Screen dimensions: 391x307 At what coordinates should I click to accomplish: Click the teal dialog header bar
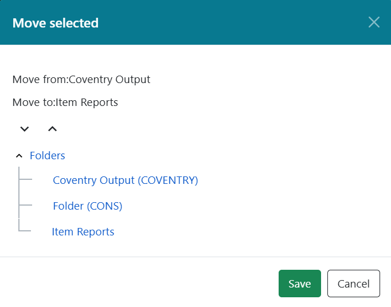coord(229,23)
